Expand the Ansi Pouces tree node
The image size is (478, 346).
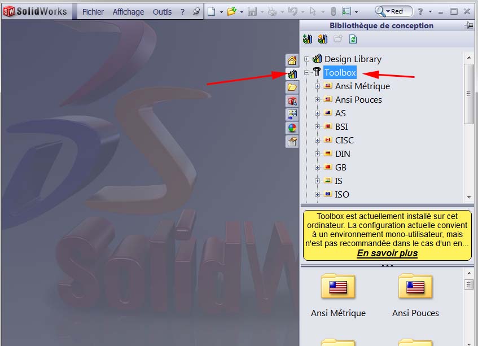317,100
